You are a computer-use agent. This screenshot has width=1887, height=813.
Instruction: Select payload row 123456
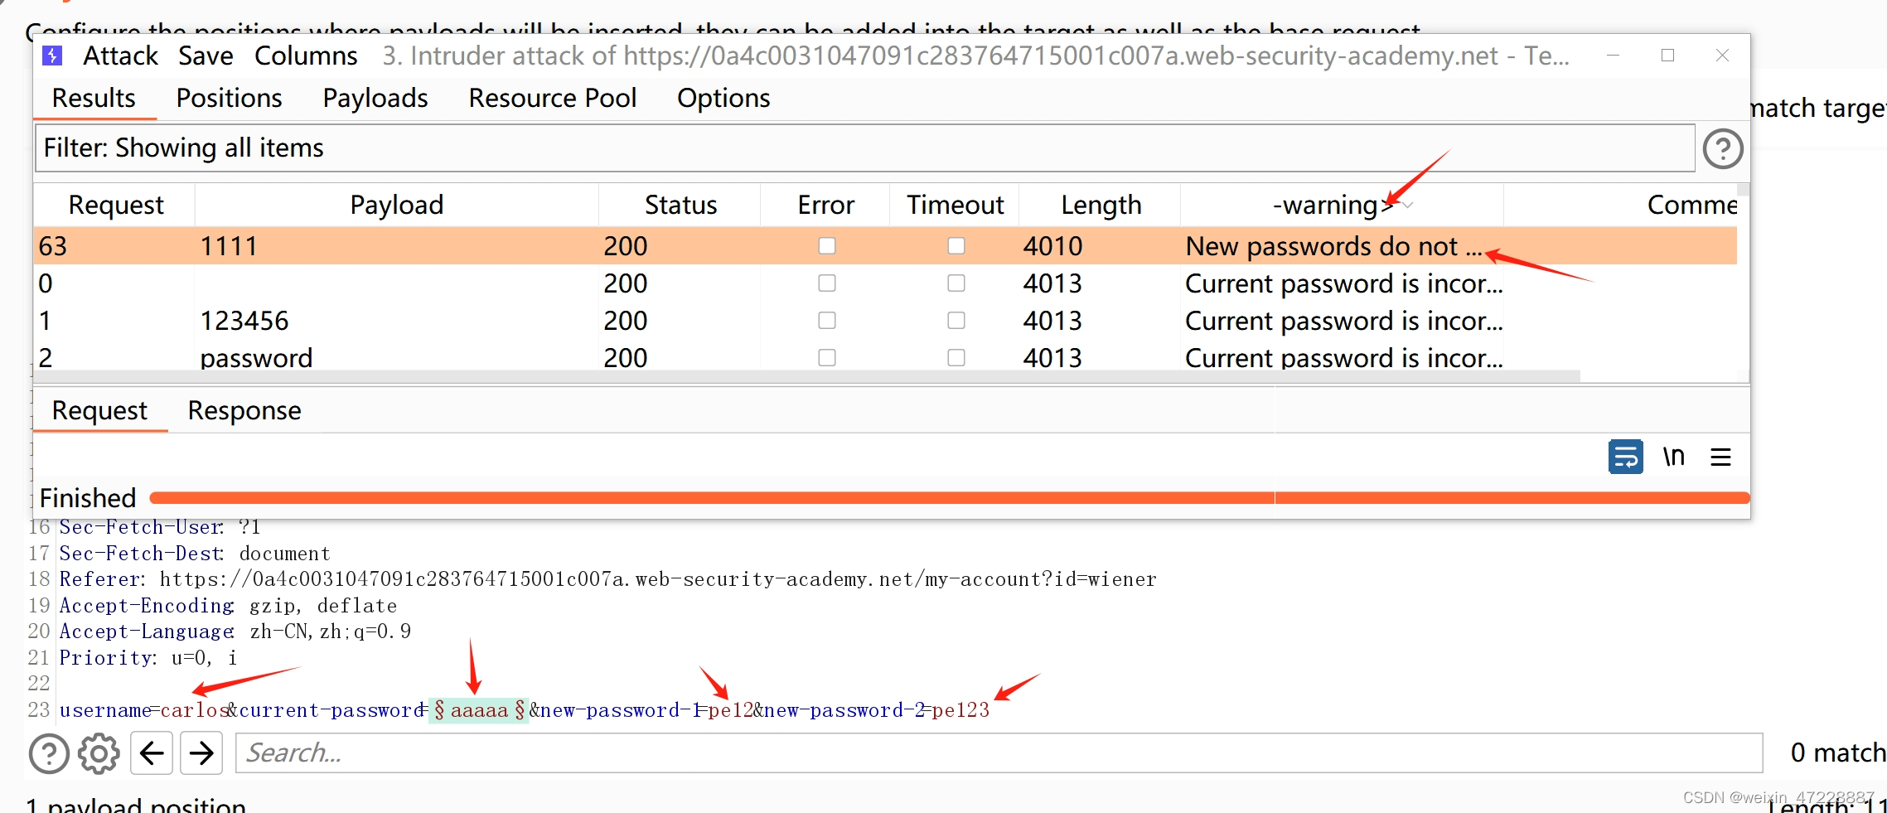885,321
